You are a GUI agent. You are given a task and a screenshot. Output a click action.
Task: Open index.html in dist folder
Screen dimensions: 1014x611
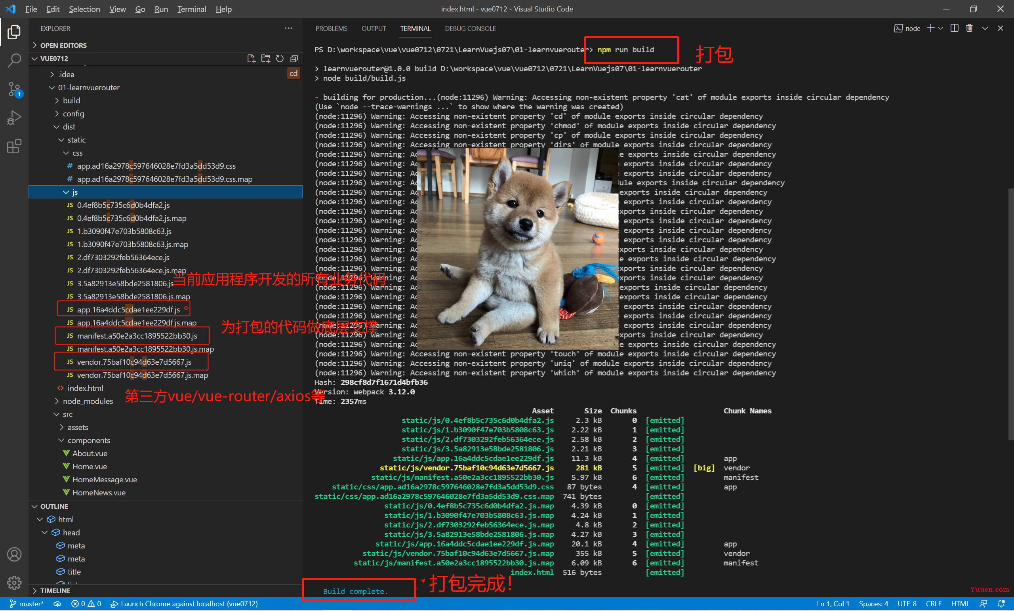click(166, 388)
